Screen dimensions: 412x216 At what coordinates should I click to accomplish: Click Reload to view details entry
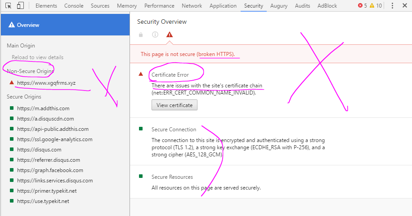tap(37, 57)
